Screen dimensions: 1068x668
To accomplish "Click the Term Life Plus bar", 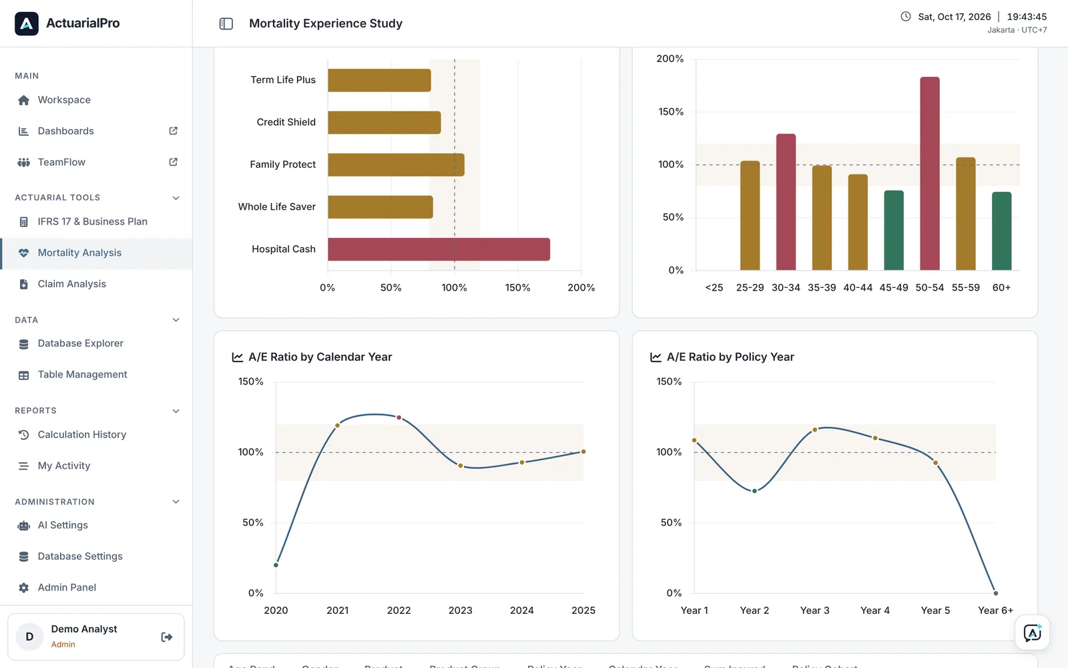I will tap(379, 80).
